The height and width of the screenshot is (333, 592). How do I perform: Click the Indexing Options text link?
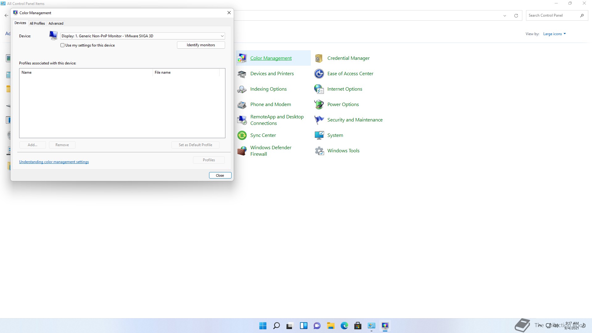click(x=269, y=89)
